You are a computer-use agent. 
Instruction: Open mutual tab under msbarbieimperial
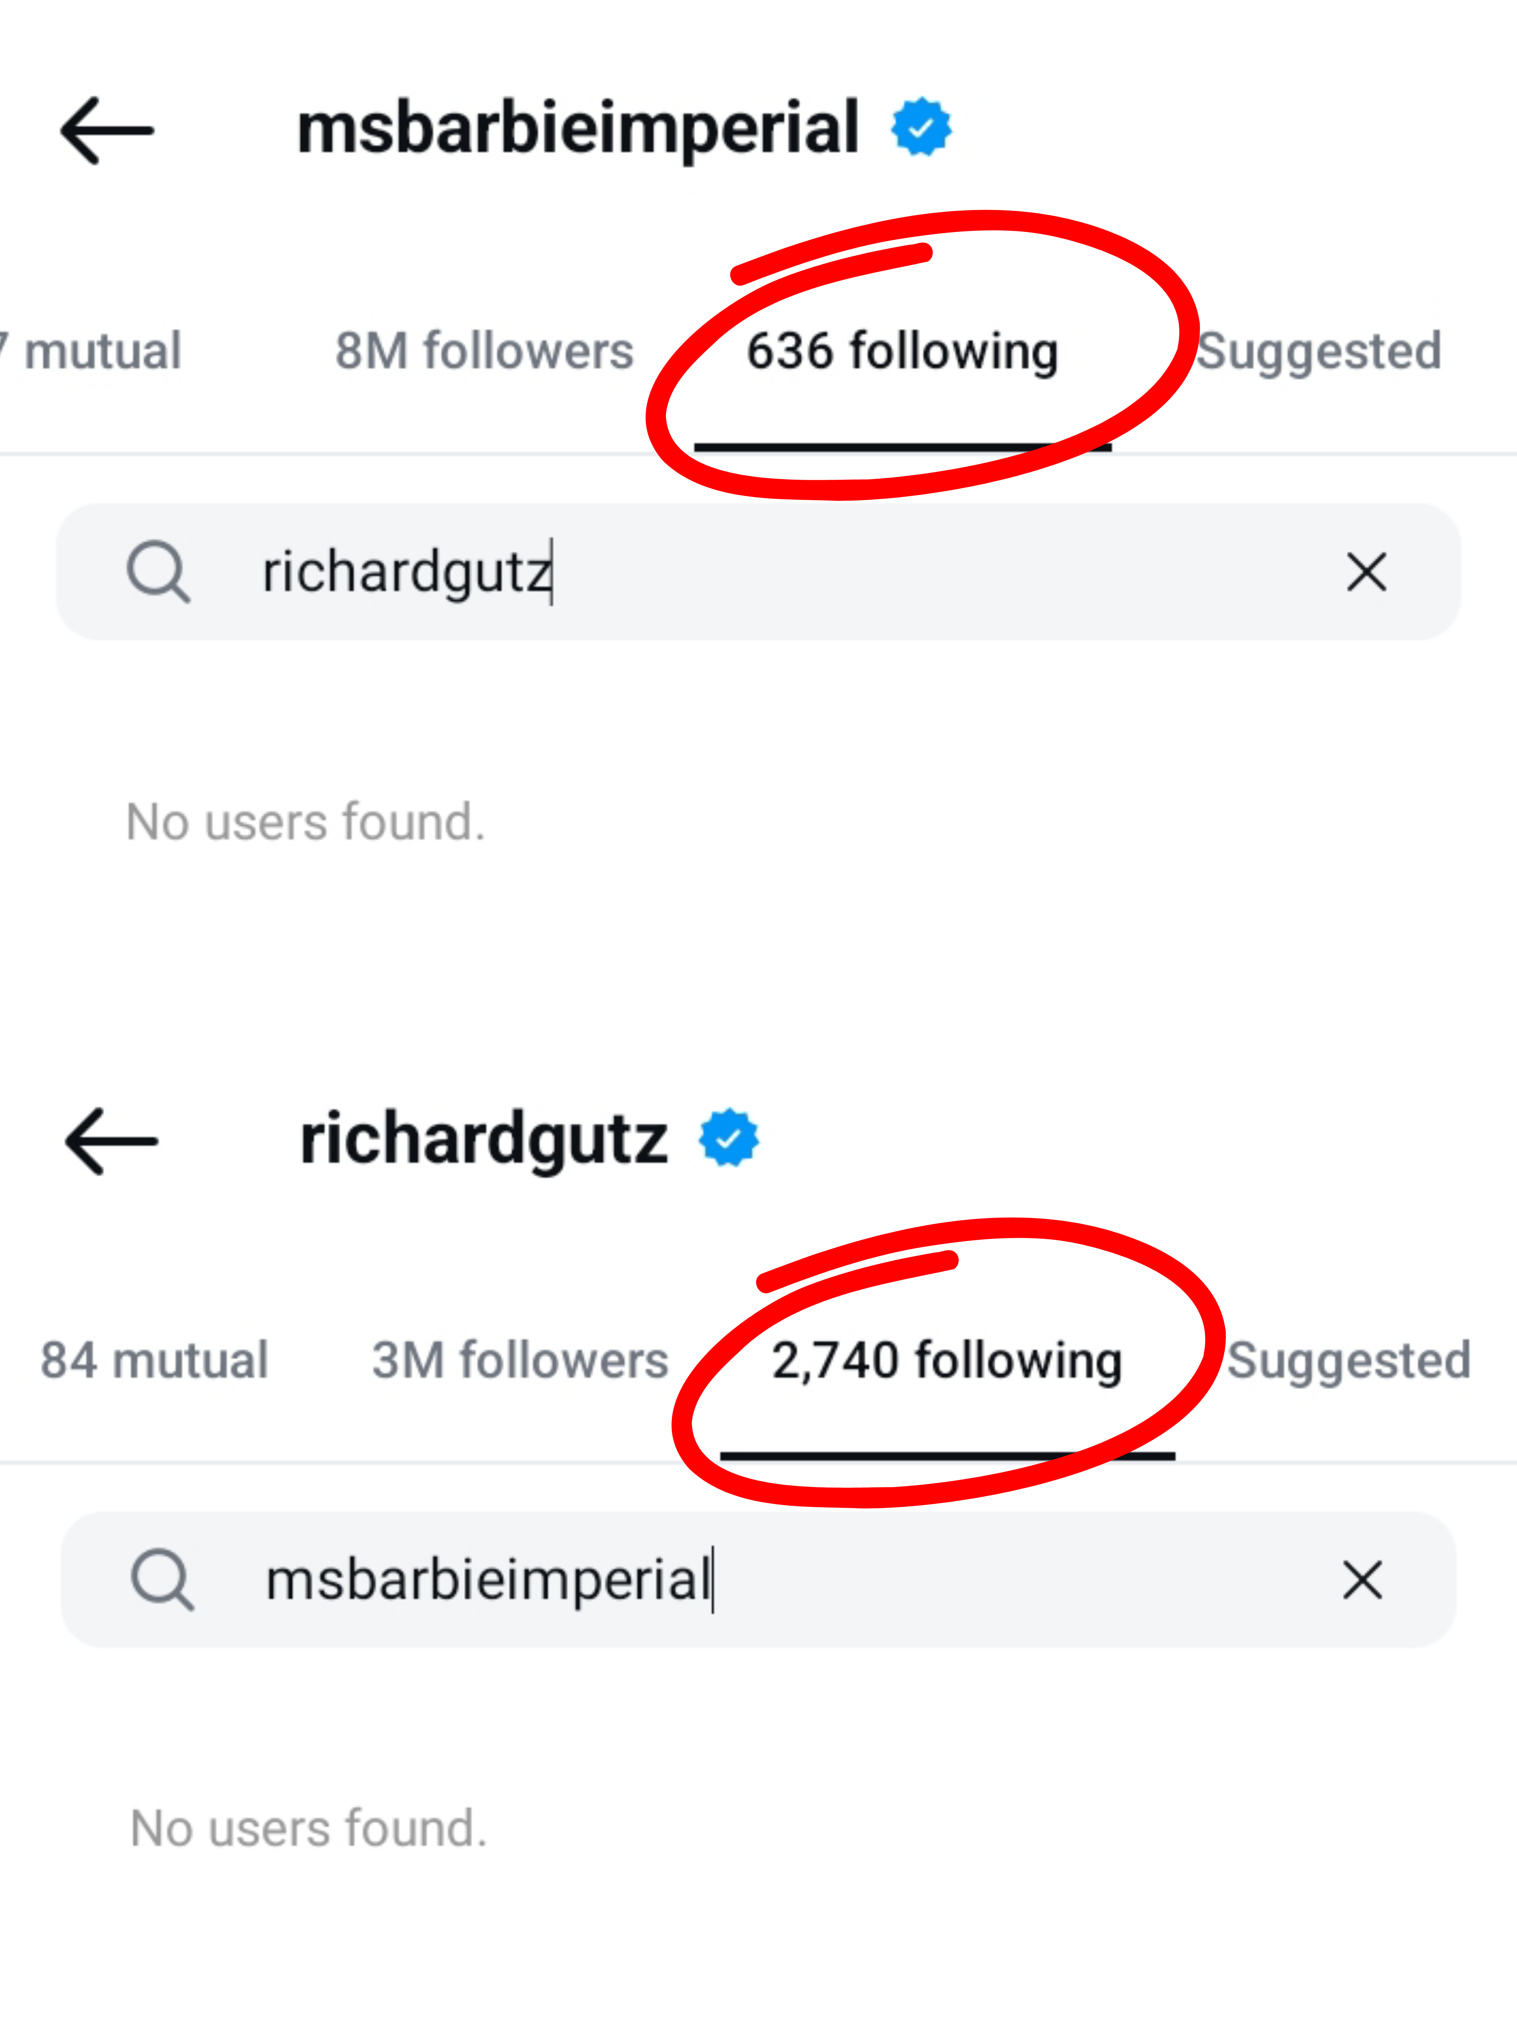pyautogui.click(x=96, y=351)
